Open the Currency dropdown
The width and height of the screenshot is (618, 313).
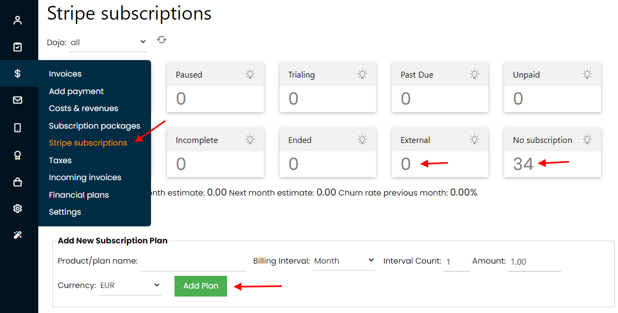[130, 285]
